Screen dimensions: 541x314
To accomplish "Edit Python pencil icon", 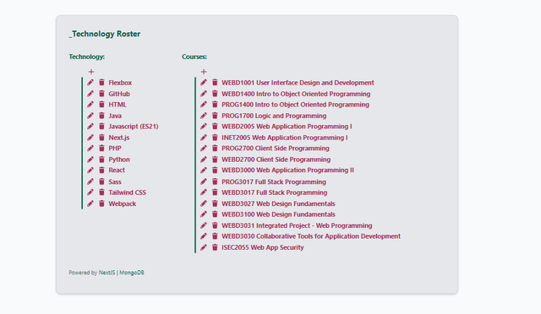I will point(90,160).
